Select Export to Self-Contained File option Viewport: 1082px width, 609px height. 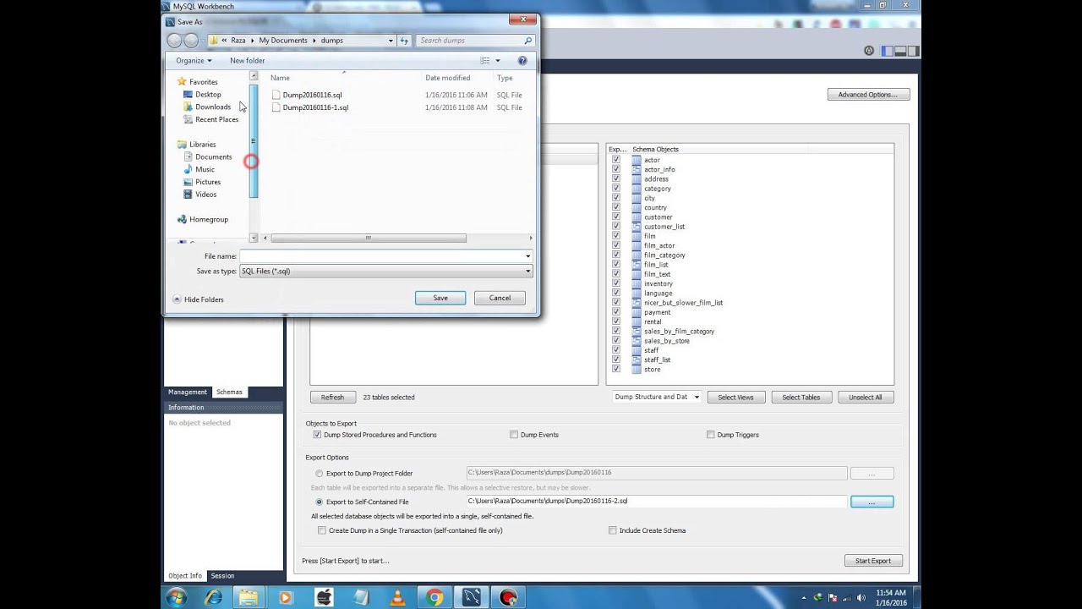(319, 502)
